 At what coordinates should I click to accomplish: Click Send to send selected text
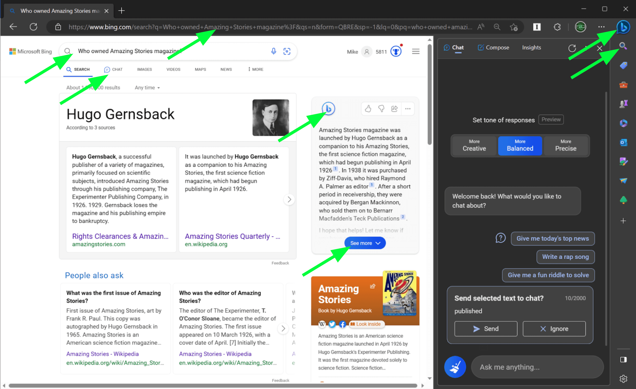tap(486, 328)
